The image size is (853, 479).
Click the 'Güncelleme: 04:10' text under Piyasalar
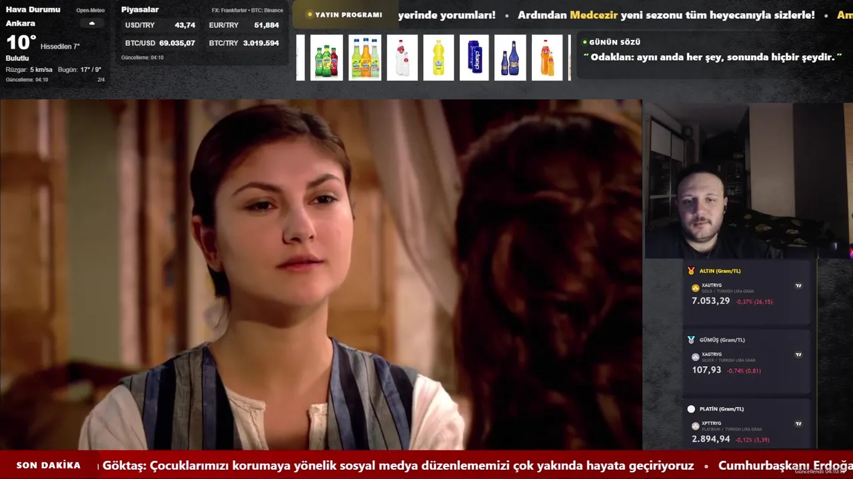click(142, 57)
